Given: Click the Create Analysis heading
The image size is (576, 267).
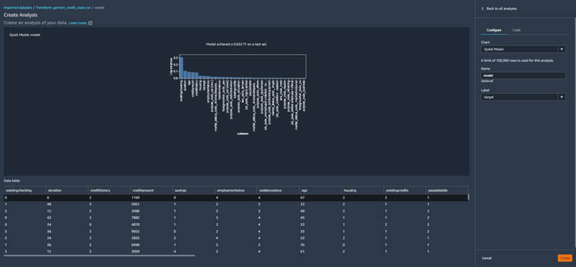Looking at the screenshot, I should point(20,15).
